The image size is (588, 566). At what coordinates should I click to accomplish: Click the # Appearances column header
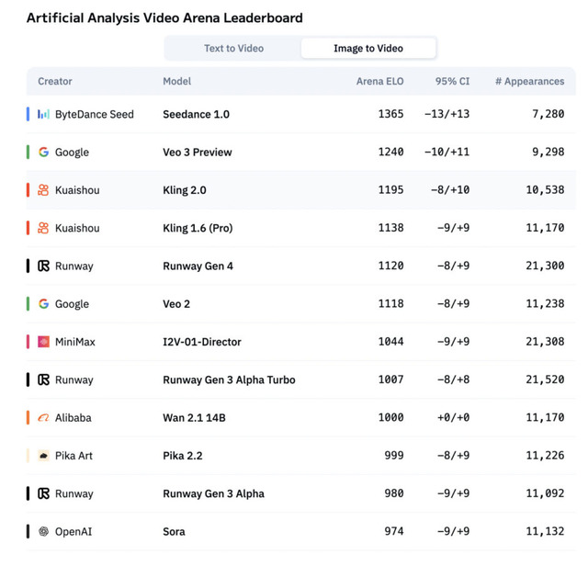pyautogui.click(x=530, y=82)
